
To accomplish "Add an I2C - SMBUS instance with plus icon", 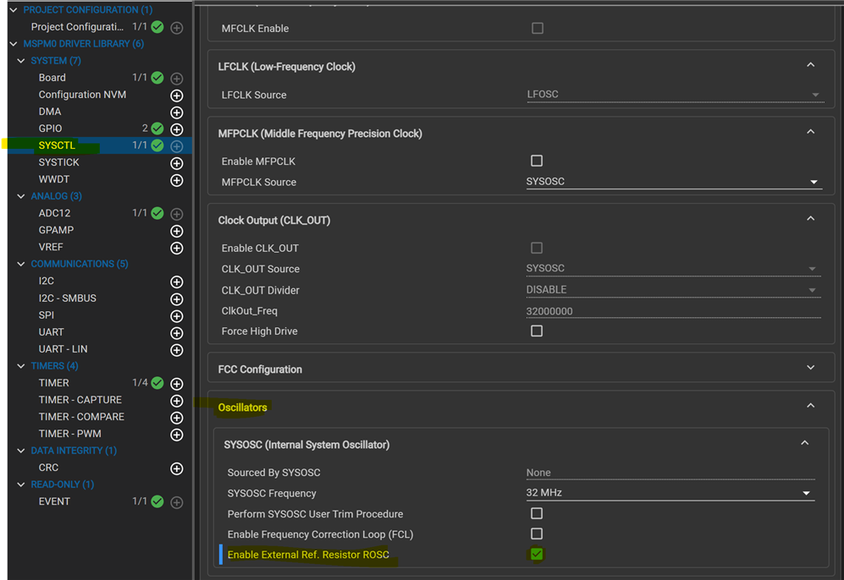I will tap(177, 298).
